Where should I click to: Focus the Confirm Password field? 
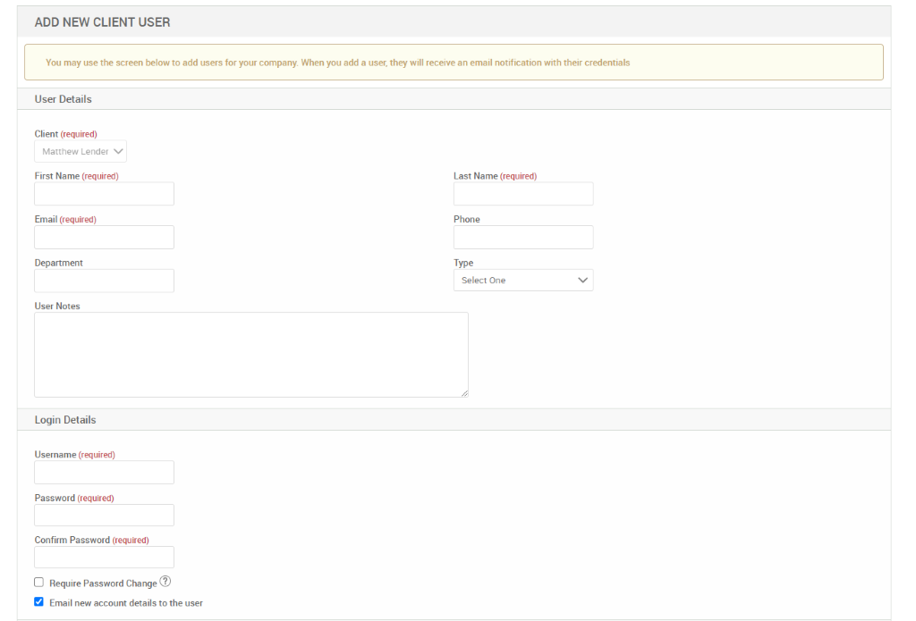click(104, 558)
